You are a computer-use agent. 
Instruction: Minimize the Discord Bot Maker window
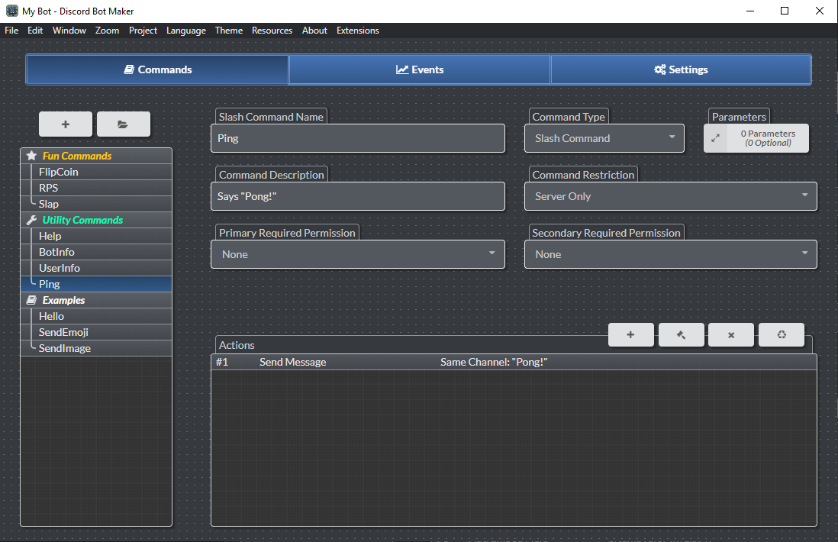pos(749,11)
